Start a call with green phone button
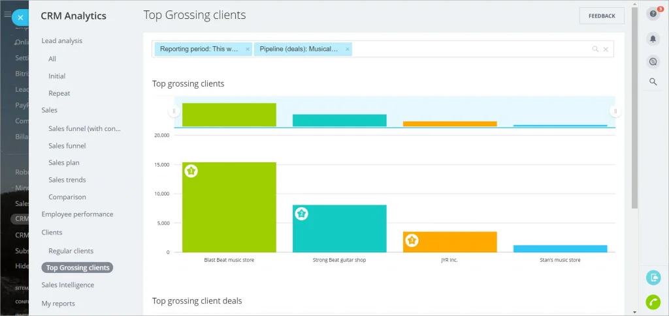669x316 pixels. (653, 302)
